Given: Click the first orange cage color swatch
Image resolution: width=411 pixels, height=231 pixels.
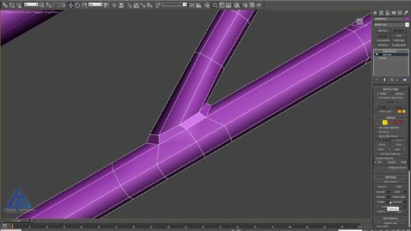Looking at the screenshot, I should tap(399, 112).
